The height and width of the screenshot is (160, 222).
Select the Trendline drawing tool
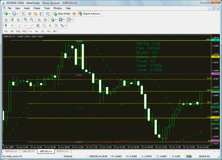click(x=32, y=26)
